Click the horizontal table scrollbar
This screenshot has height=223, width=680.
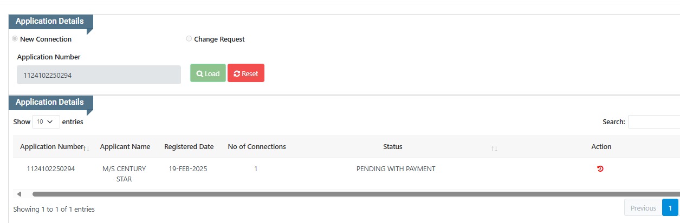[356, 194]
